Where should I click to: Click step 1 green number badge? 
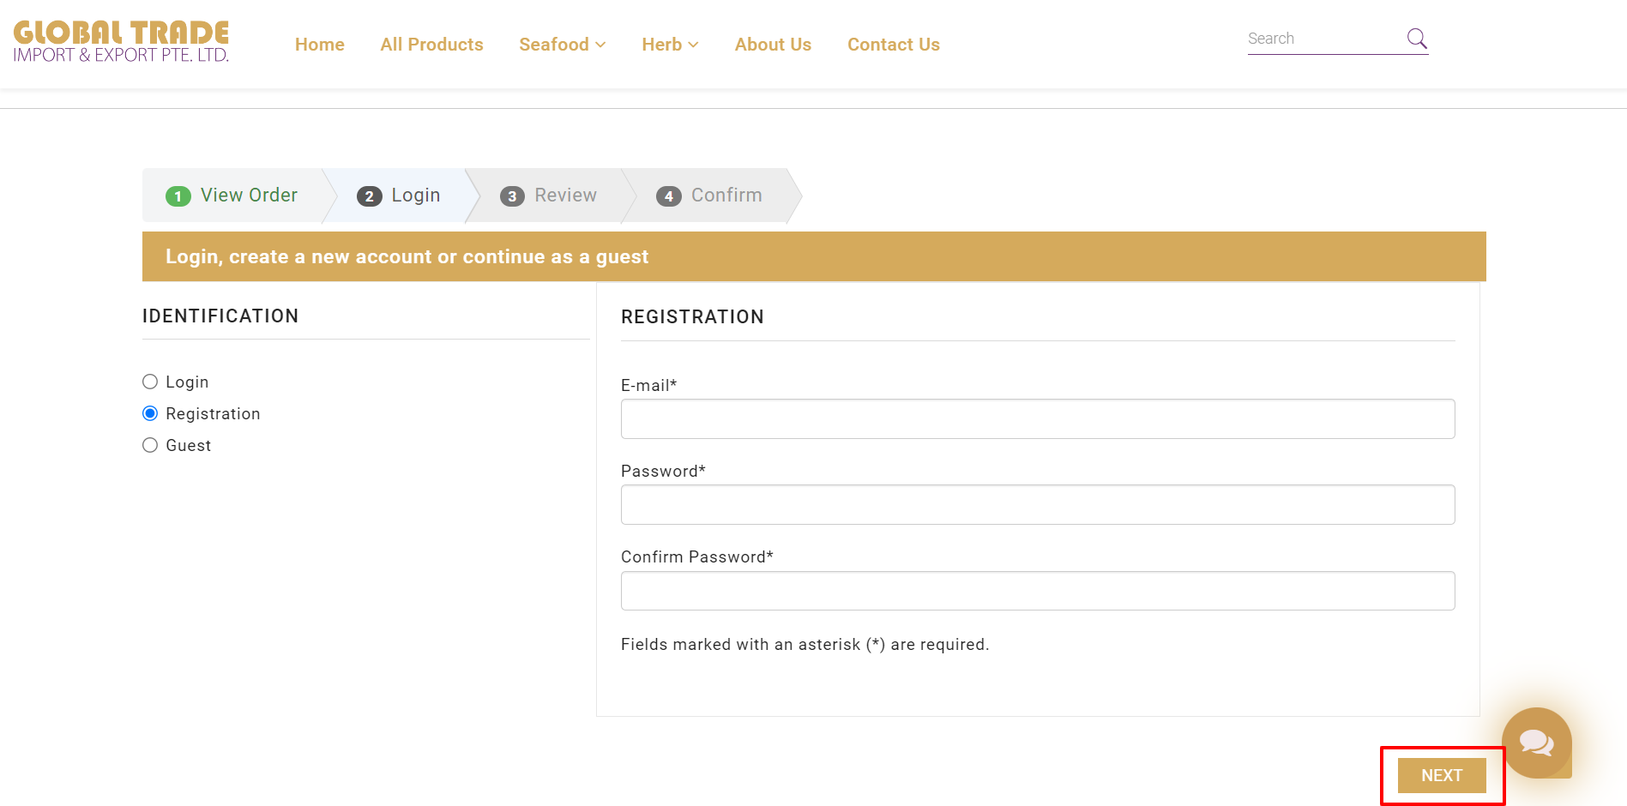(x=178, y=196)
